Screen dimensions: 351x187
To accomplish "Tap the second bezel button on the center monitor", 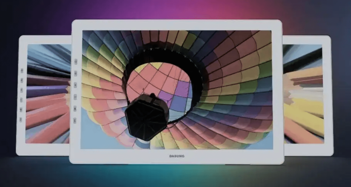I will pyautogui.click(x=76, y=73).
